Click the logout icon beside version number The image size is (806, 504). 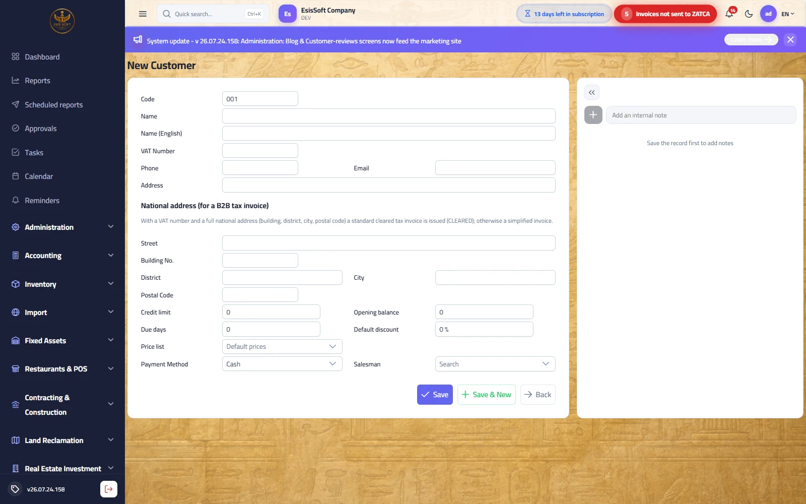tap(109, 489)
